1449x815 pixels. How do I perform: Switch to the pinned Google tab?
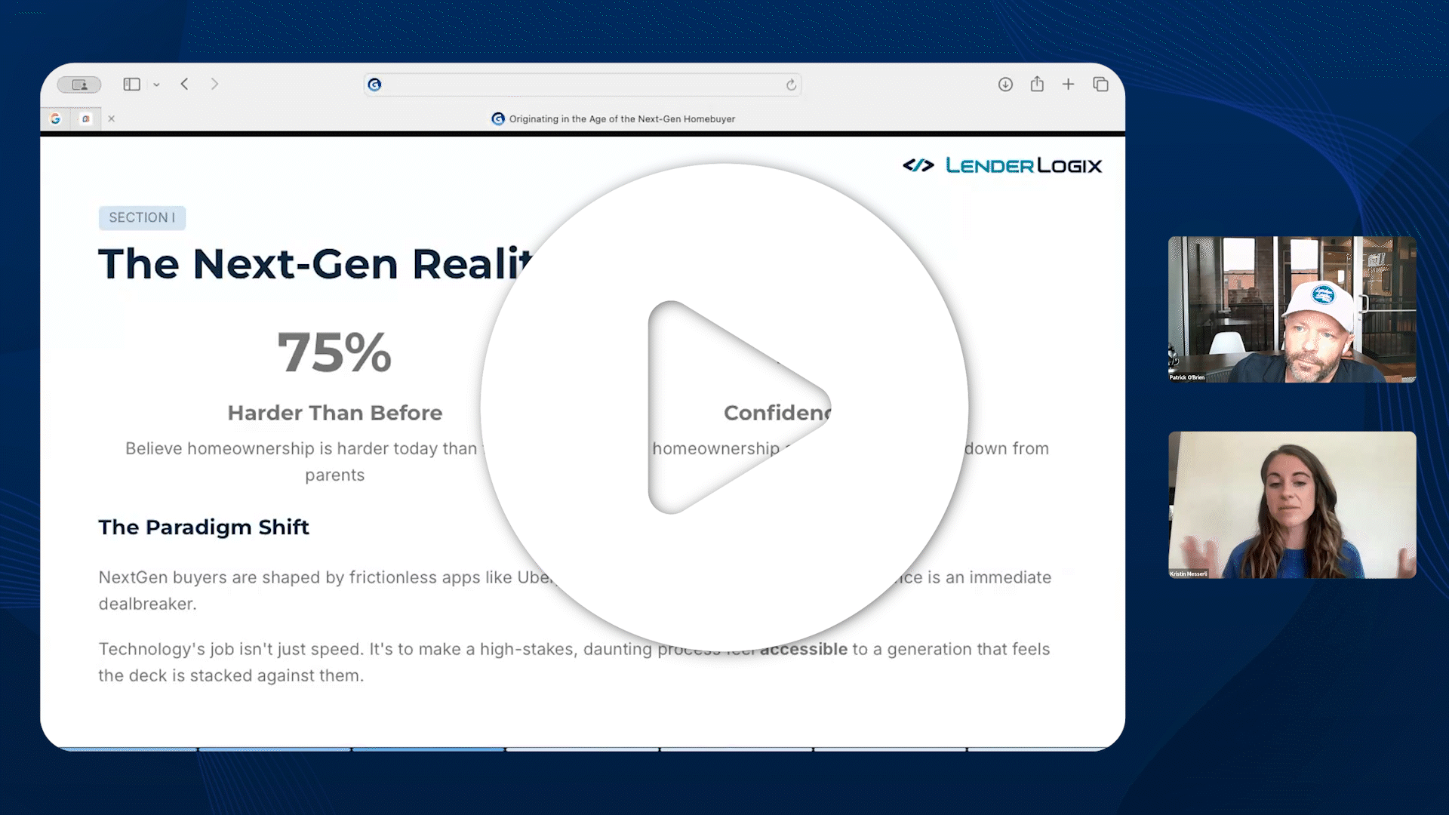click(x=55, y=118)
